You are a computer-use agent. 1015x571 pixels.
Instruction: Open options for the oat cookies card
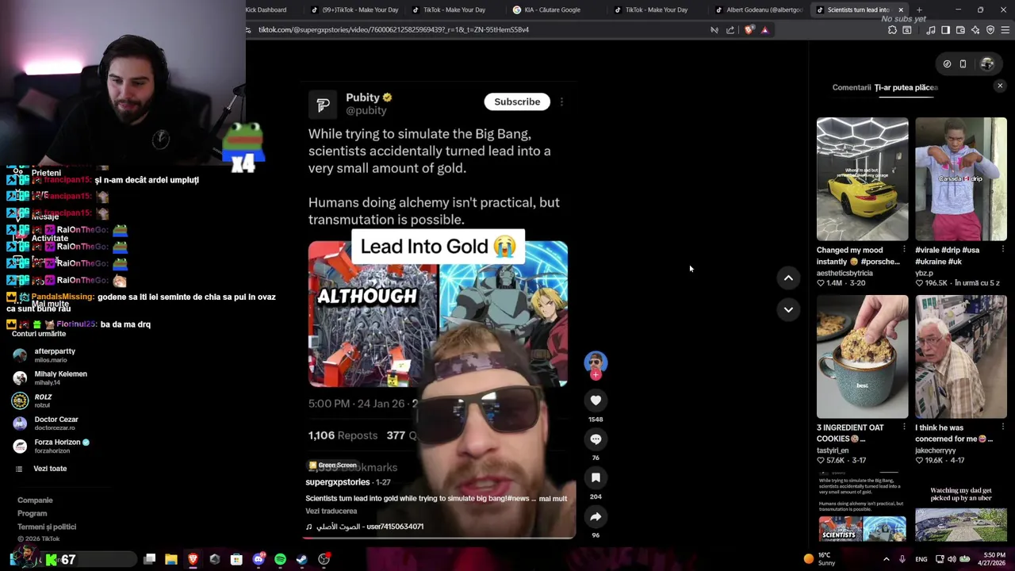[x=904, y=427]
